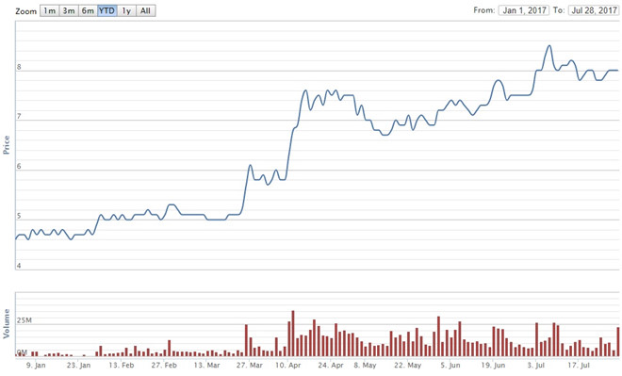The width and height of the screenshot is (622, 376).
Task: Select the 6m zoom range
Action: [x=88, y=10]
